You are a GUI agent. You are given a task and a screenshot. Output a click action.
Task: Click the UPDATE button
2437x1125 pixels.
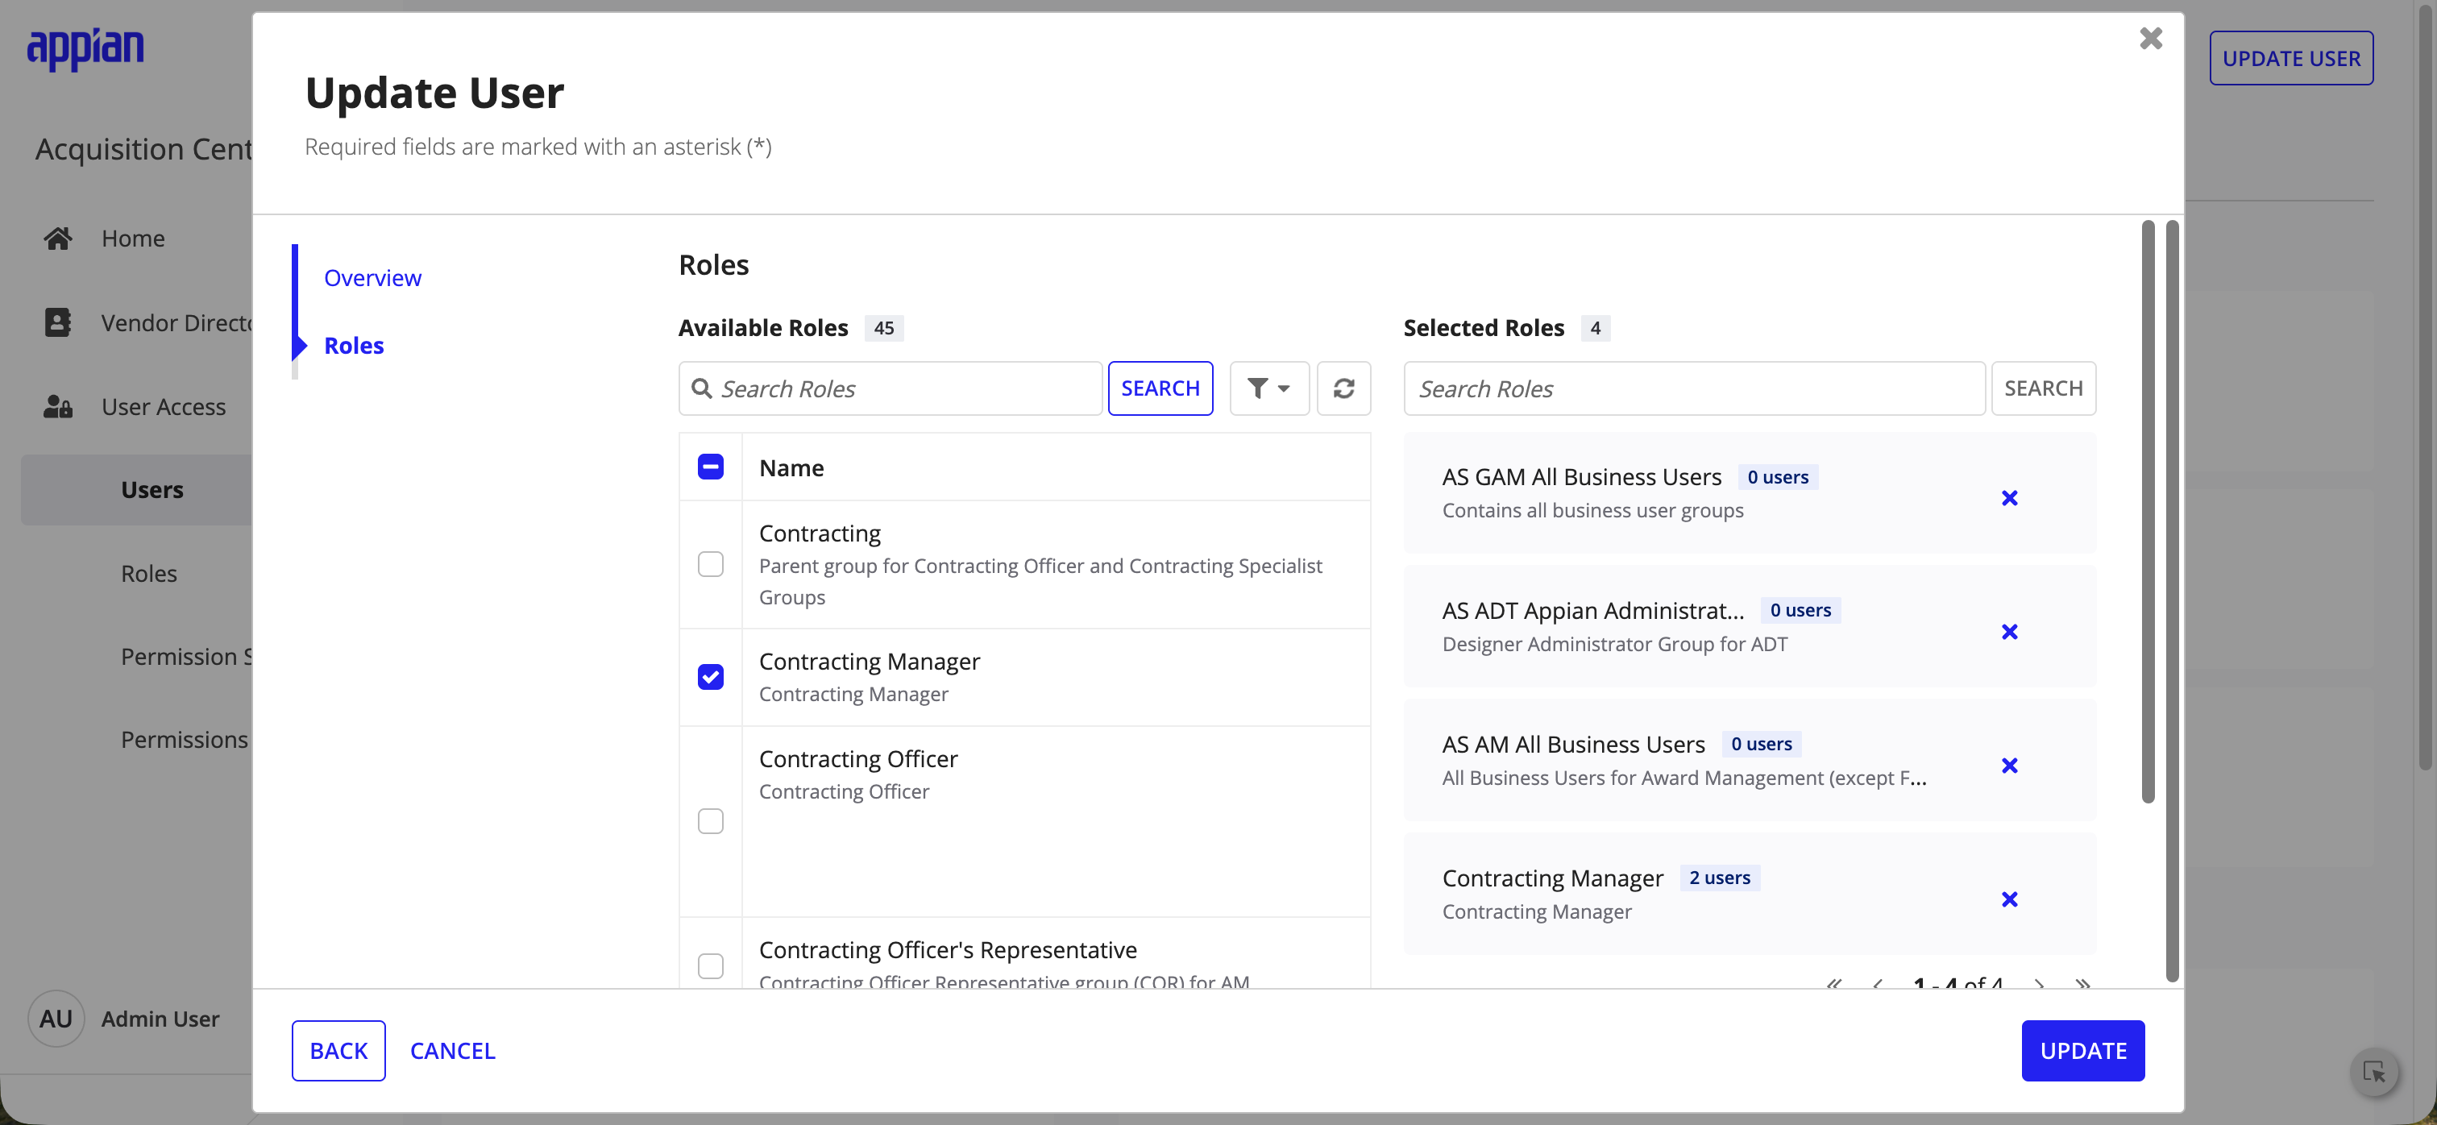[x=2083, y=1051]
